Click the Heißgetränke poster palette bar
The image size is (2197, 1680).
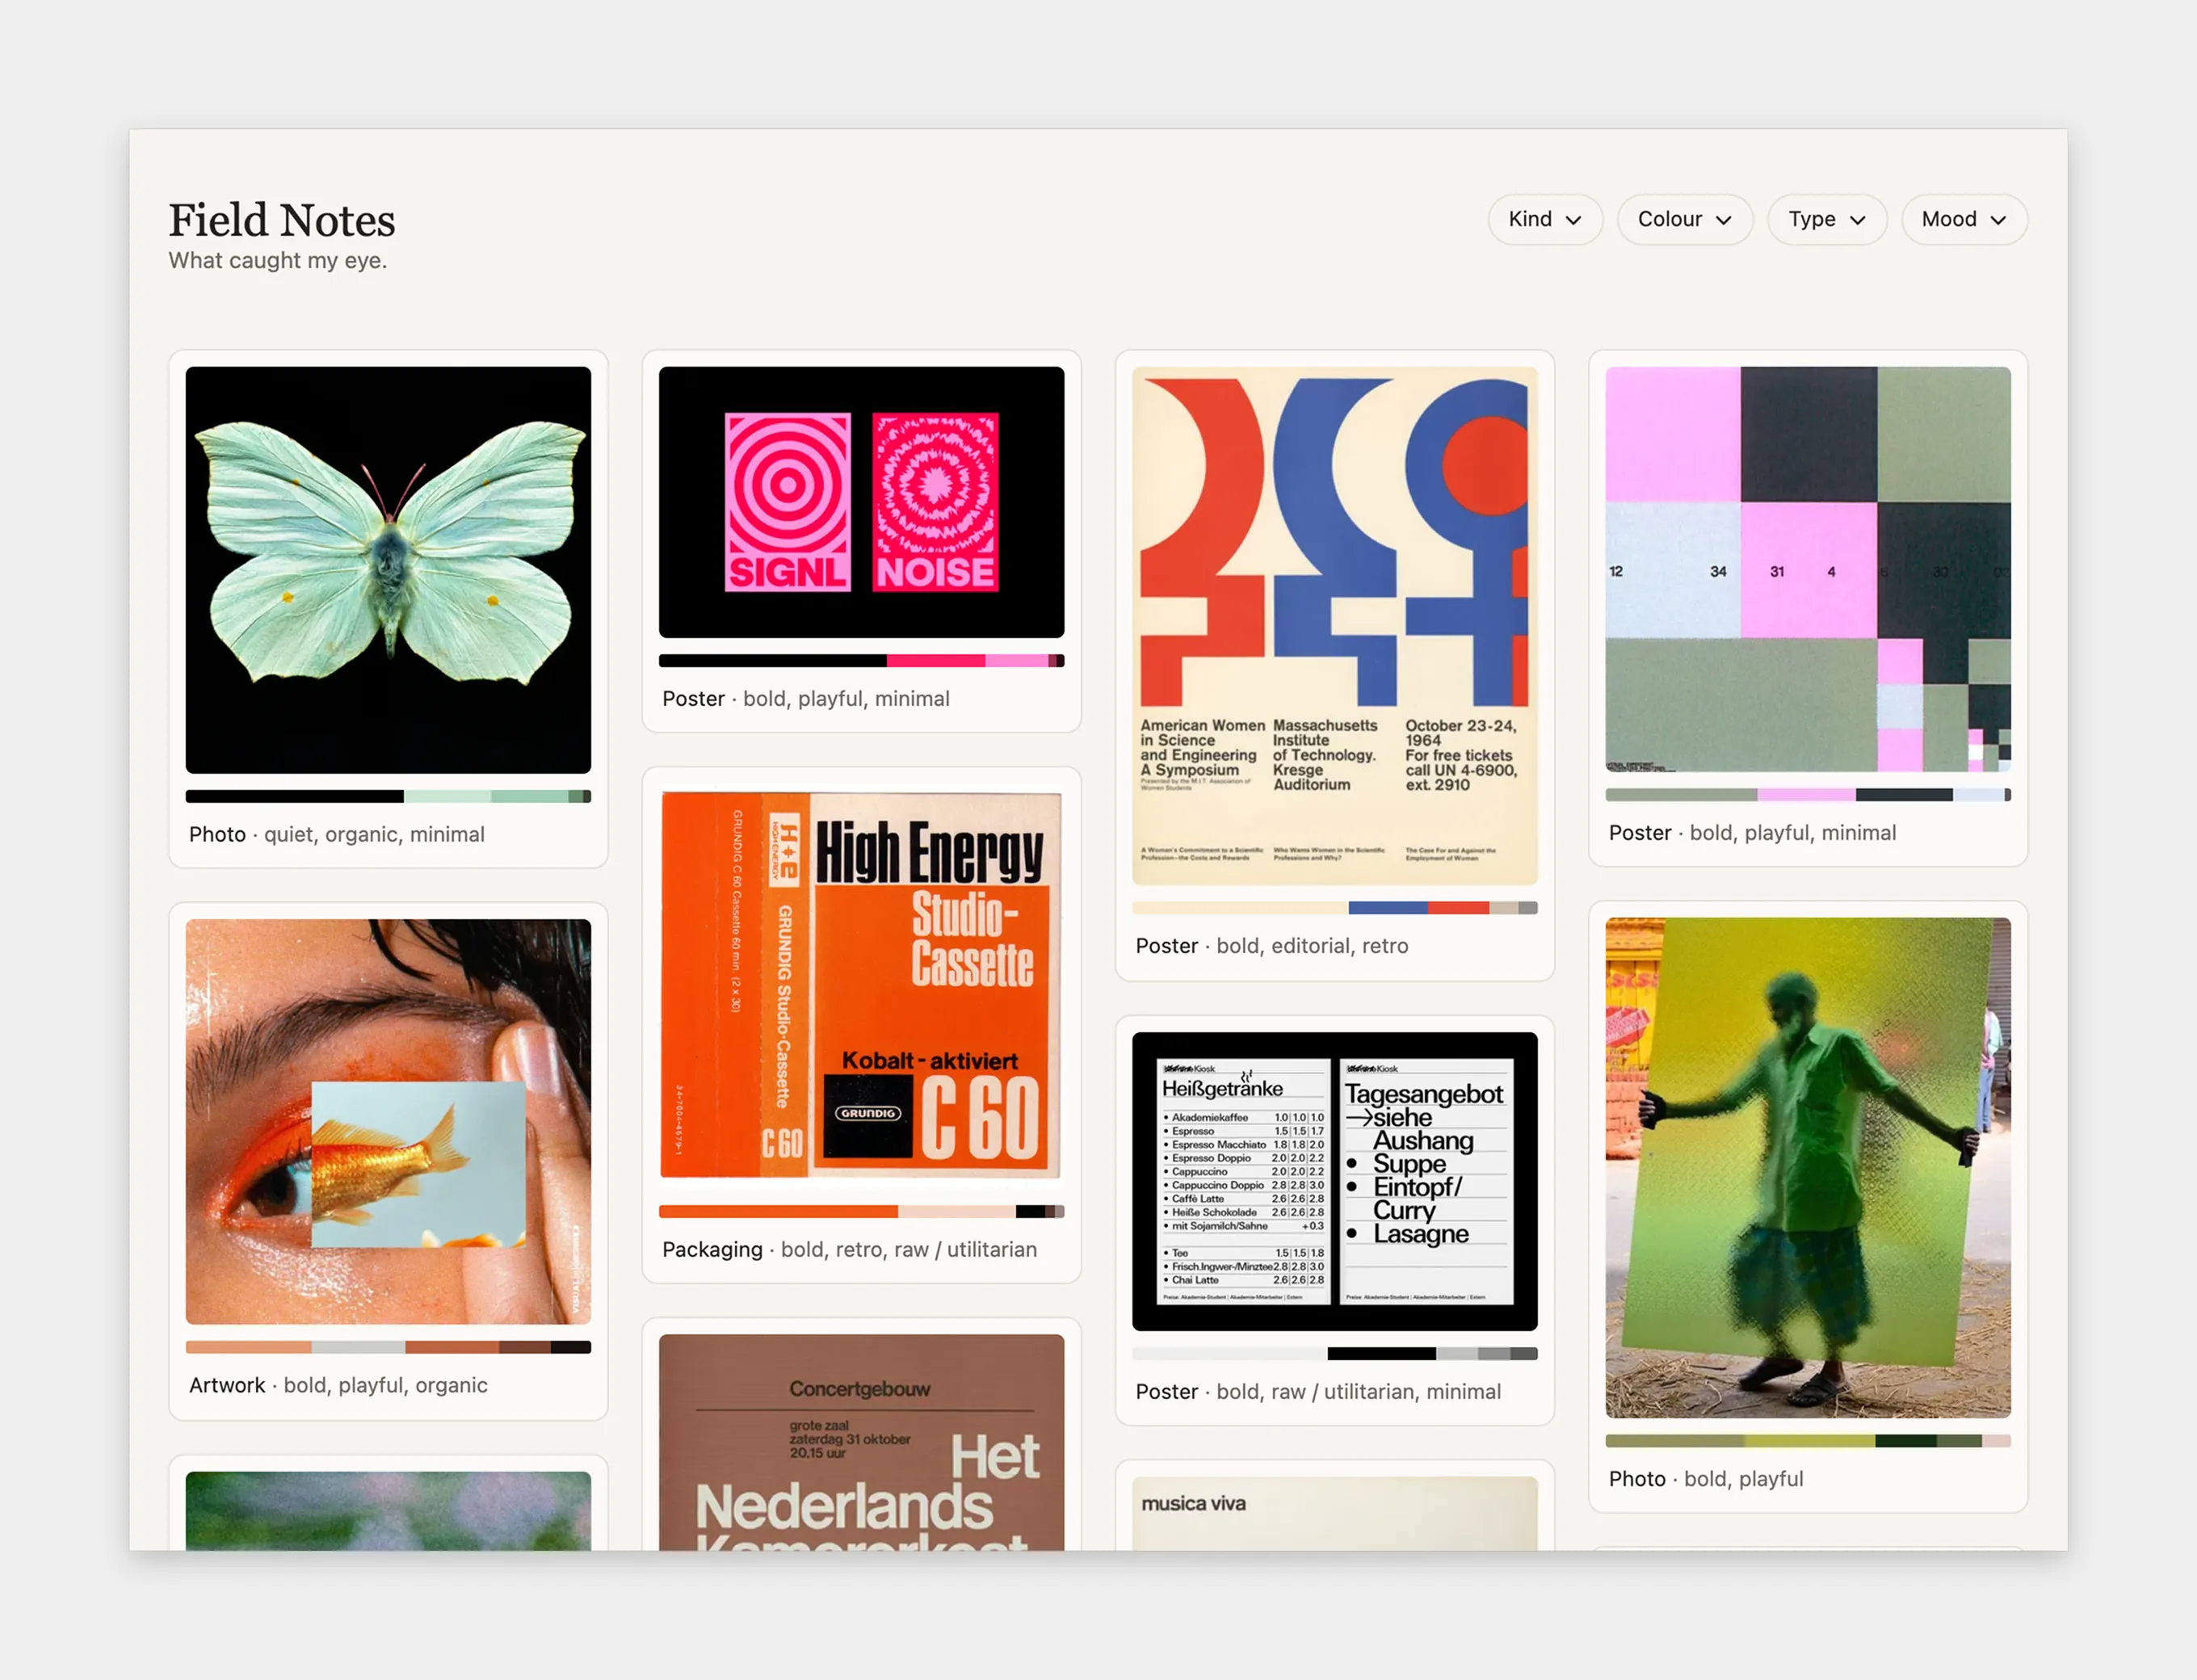1334,1353
